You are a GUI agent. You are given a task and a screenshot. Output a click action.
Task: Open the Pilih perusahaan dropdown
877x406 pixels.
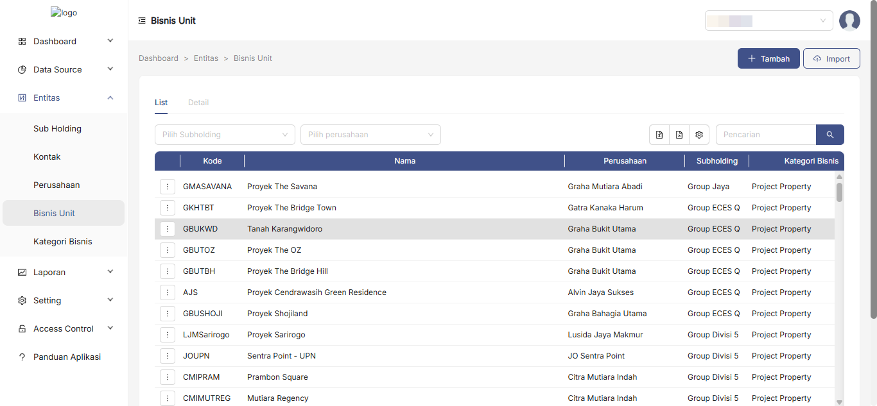pyautogui.click(x=370, y=135)
